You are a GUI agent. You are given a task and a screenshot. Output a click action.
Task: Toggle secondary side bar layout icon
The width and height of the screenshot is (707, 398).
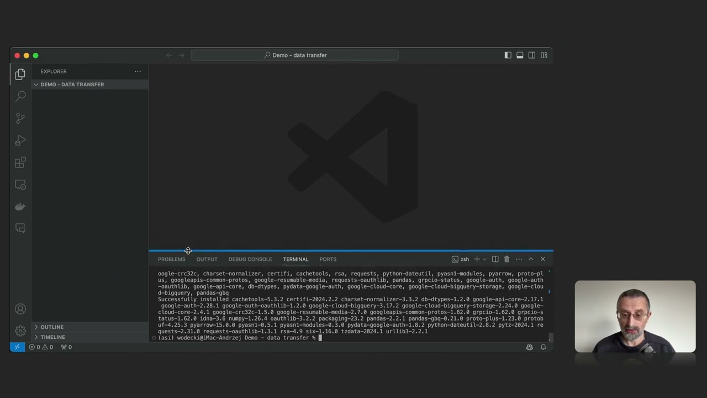tap(532, 55)
